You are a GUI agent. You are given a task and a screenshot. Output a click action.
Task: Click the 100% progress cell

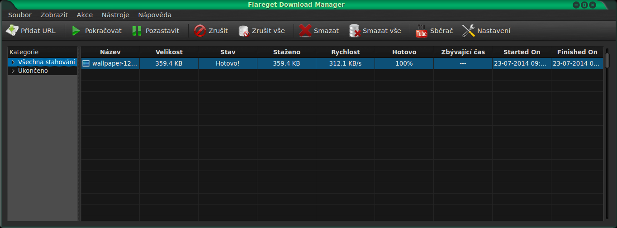pos(404,63)
